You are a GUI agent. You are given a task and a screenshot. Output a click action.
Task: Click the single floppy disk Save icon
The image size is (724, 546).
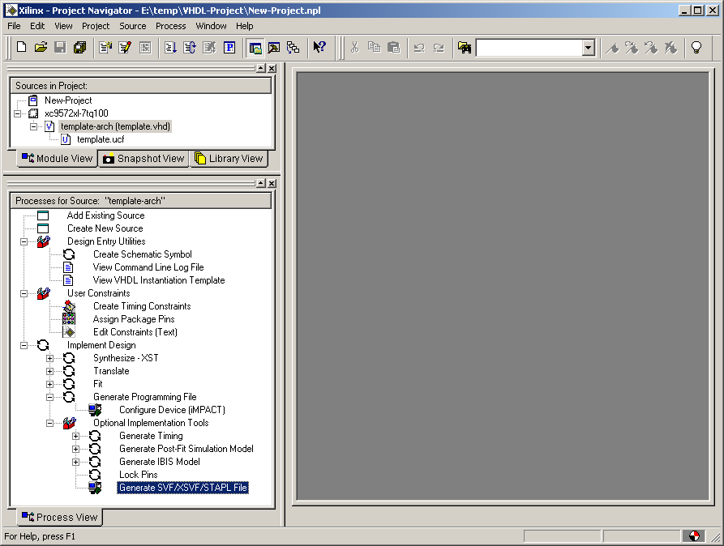coord(60,47)
